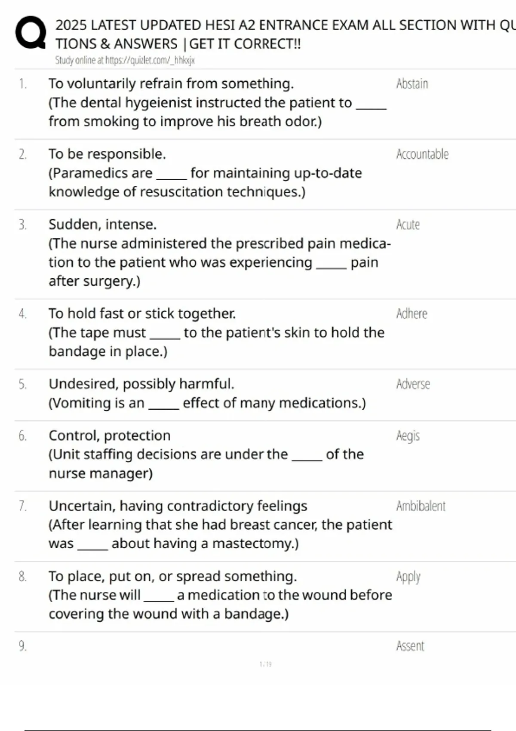Click the answer term Acute
The height and width of the screenshot is (731, 516).
coord(408,224)
